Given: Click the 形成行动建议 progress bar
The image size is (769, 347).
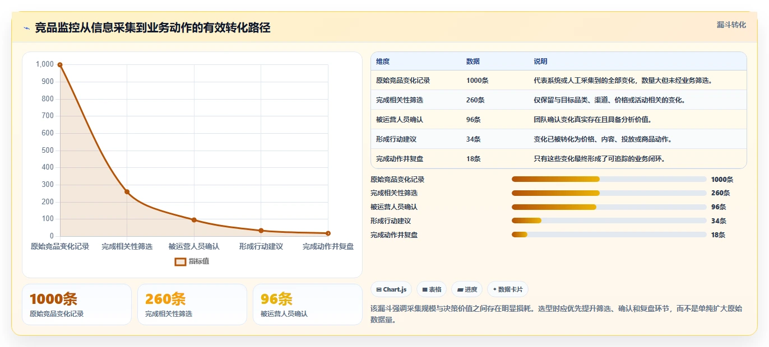Looking at the screenshot, I should tap(609, 221).
